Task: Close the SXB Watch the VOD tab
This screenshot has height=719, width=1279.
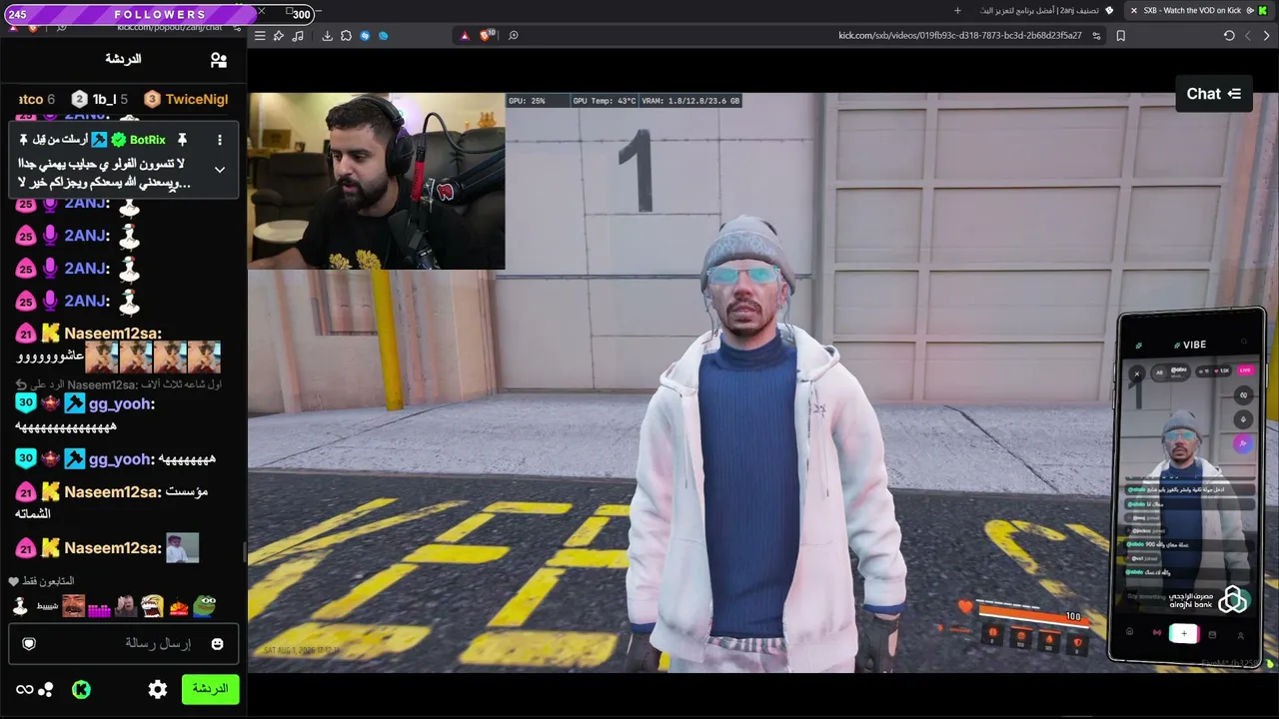Action: [1133, 11]
